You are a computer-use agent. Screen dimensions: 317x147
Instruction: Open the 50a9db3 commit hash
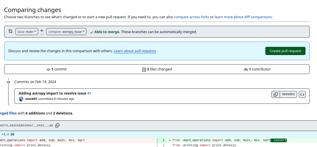click(x=288, y=95)
